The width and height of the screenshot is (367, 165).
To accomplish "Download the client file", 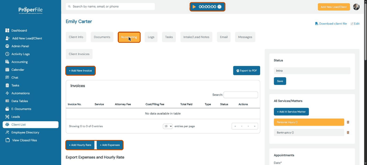I will 331,24.
